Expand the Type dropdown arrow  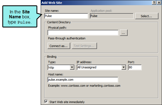coord(72,68)
